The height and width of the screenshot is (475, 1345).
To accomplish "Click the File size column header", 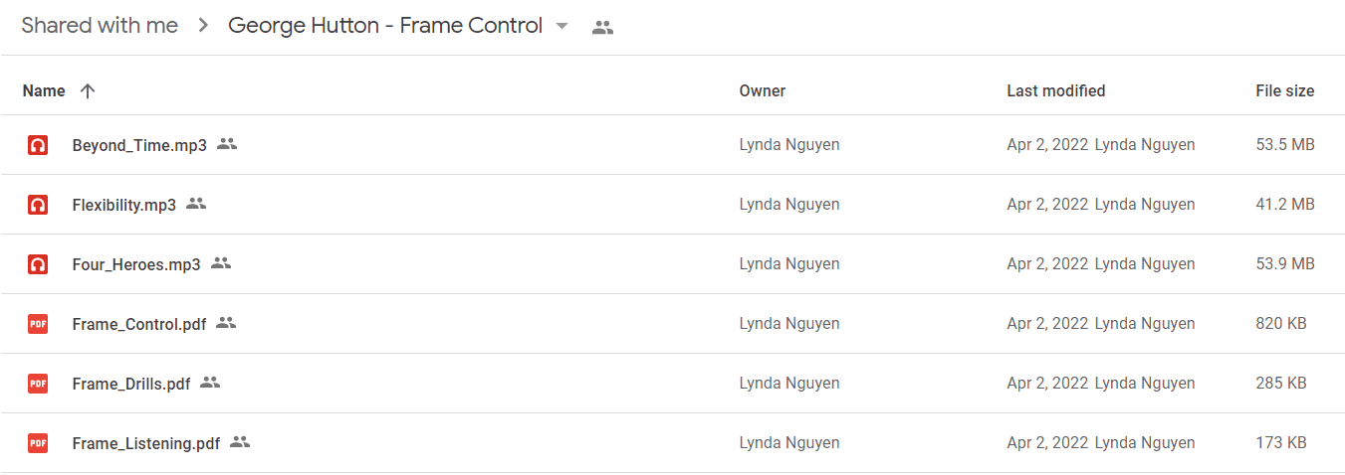I will click(x=1285, y=90).
